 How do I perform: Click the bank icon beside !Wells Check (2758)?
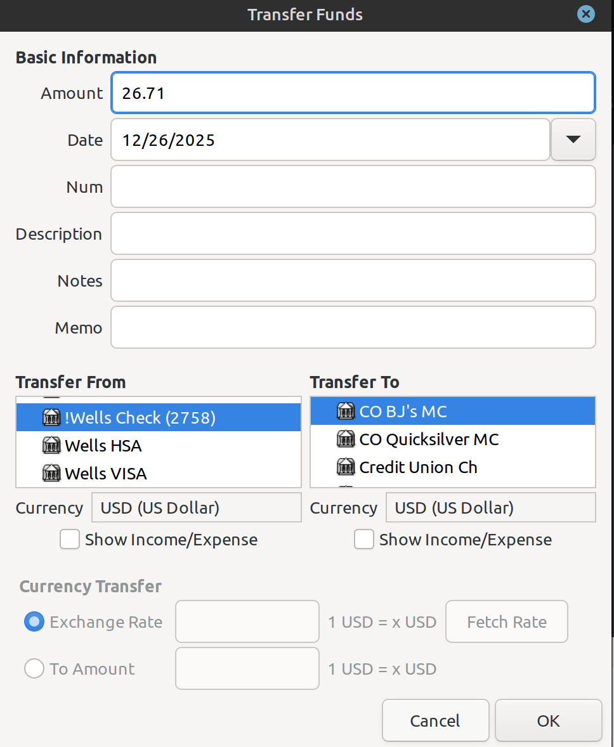[x=51, y=418]
